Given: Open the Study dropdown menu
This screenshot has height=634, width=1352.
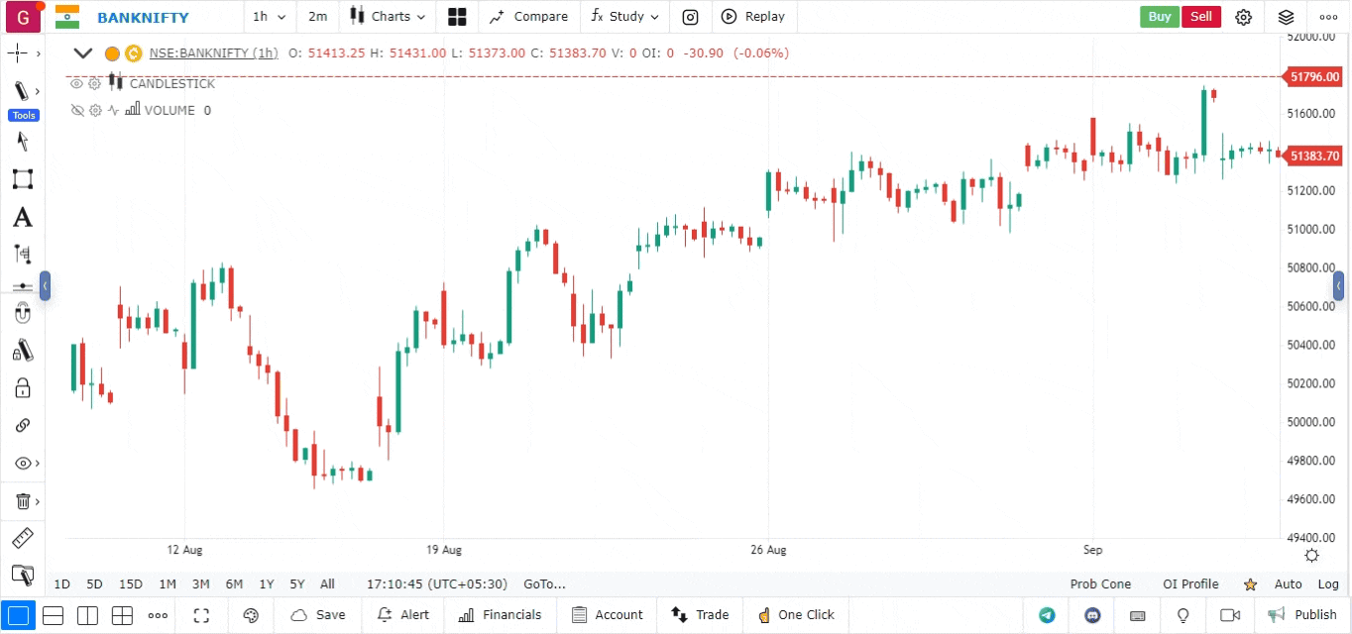Looking at the screenshot, I should (x=623, y=17).
